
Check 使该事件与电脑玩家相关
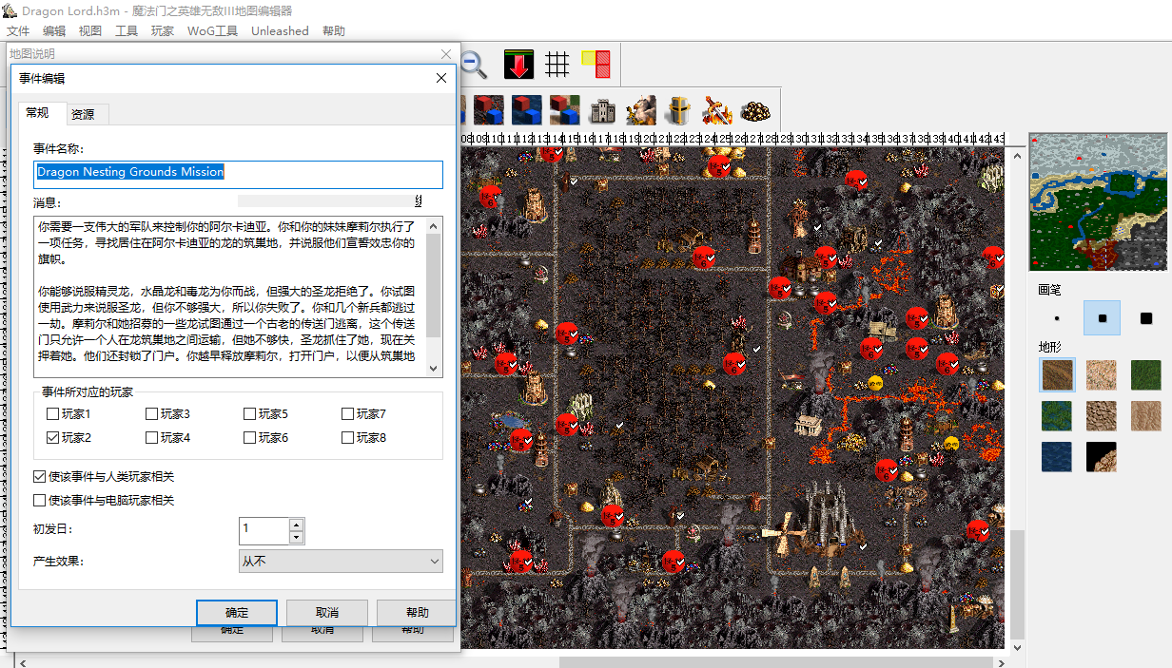40,501
